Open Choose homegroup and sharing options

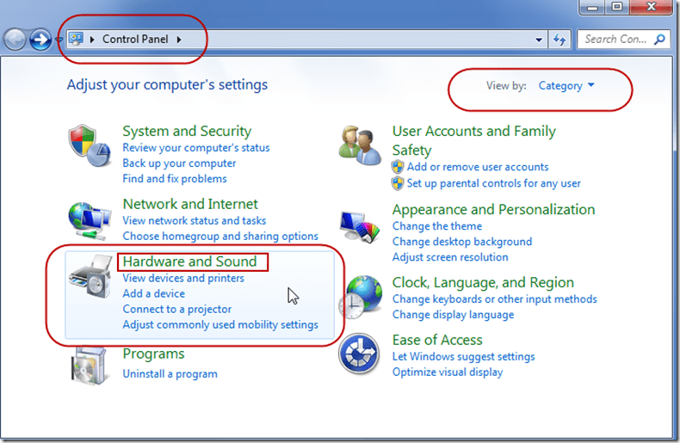tap(220, 237)
